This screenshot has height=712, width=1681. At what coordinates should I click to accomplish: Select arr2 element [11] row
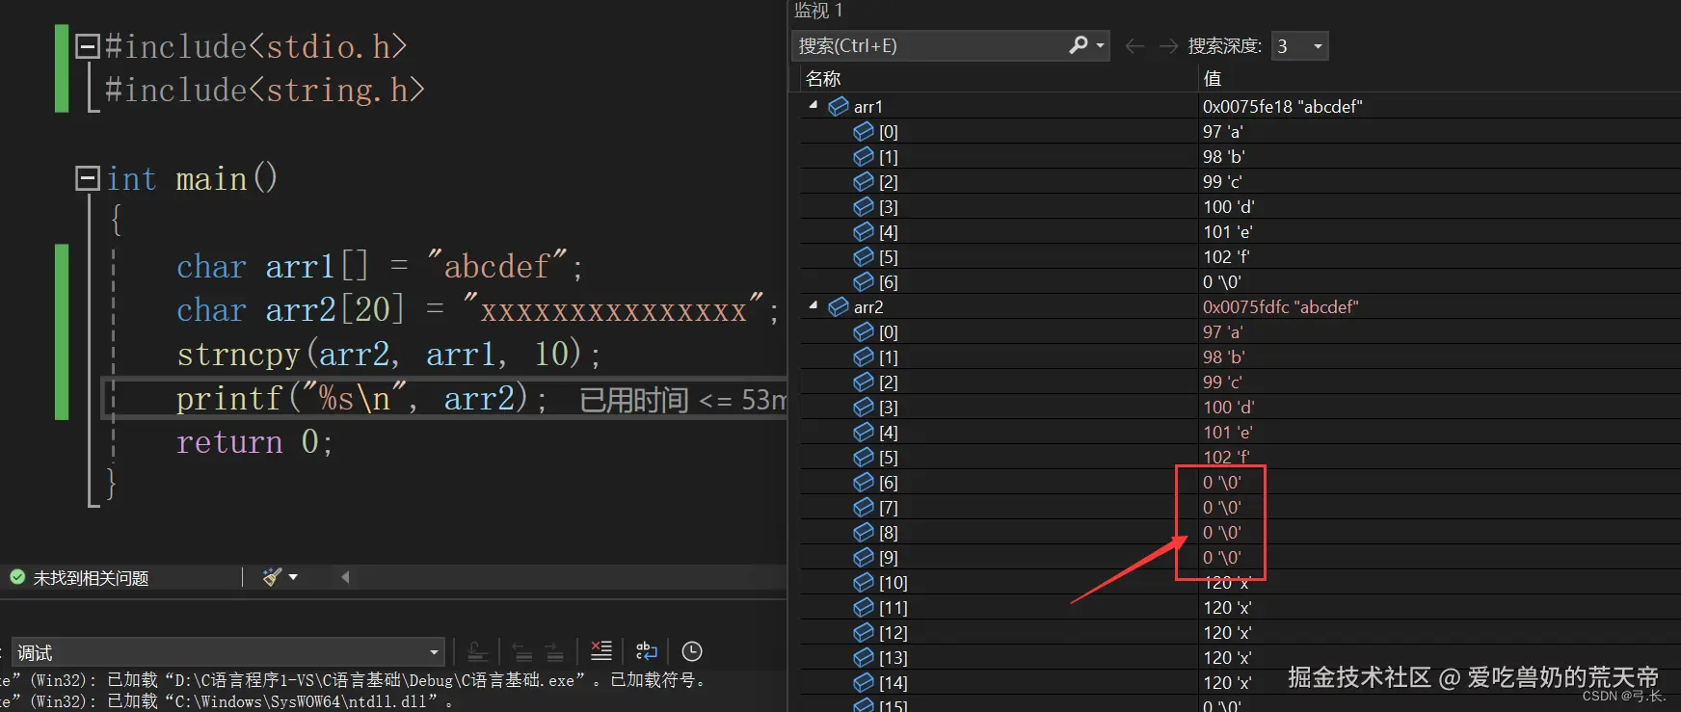click(1241, 607)
